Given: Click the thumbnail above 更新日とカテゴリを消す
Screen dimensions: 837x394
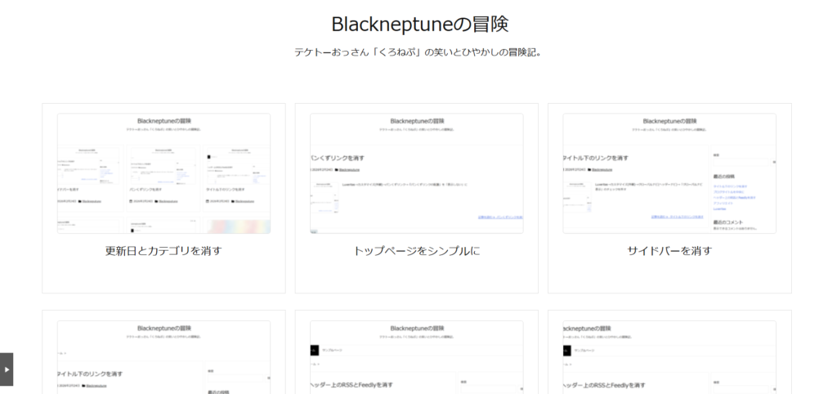Looking at the screenshot, I should (163, 173).
